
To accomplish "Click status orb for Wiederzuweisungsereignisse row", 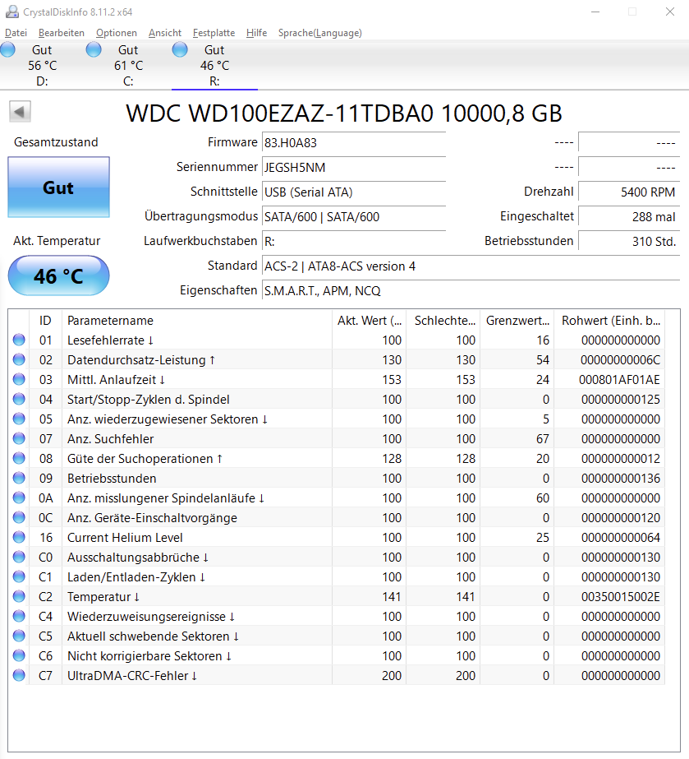I will pyautogui.click(x=19, y=616).
